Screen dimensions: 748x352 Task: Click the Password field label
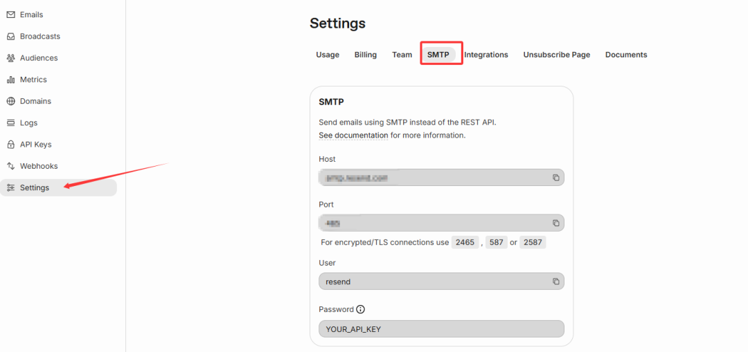pos(337,310)
